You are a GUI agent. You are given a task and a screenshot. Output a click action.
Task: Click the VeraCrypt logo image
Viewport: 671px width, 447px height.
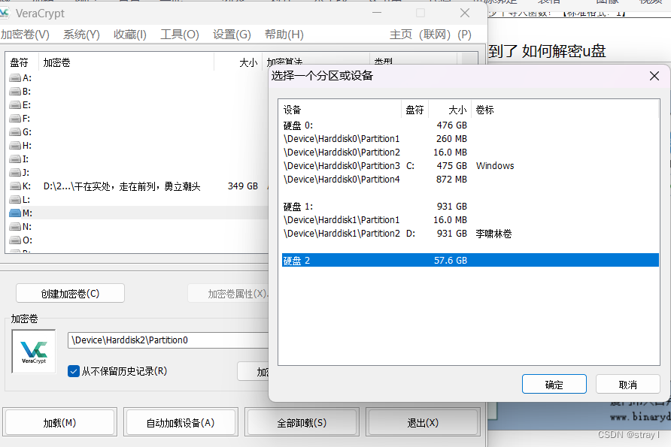(x=34, y=352)
